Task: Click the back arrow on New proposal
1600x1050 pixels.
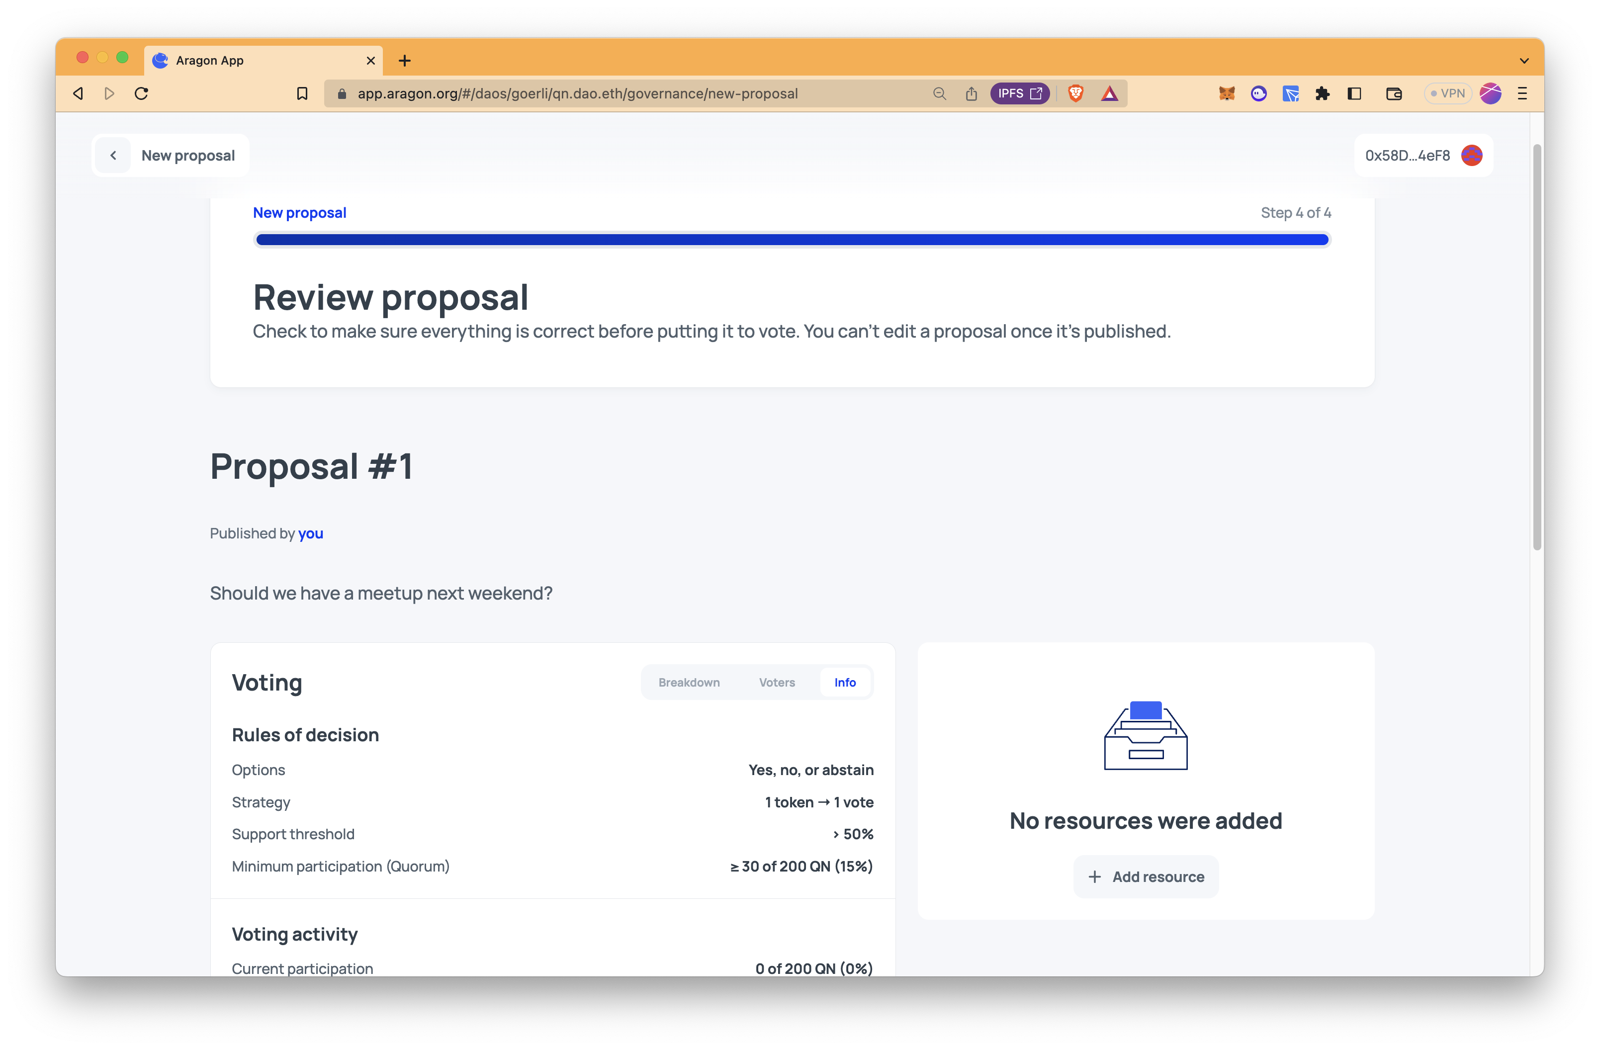Action: point(111,155)
